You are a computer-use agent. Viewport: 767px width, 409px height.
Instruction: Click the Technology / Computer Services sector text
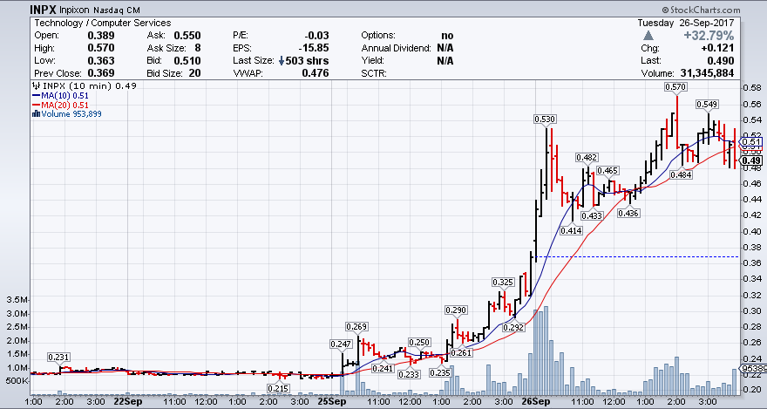click(x=102, y=23)
